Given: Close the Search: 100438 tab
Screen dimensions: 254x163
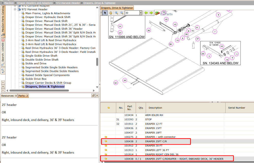Looking at the screenshot, I should click(x=3, y=40).
